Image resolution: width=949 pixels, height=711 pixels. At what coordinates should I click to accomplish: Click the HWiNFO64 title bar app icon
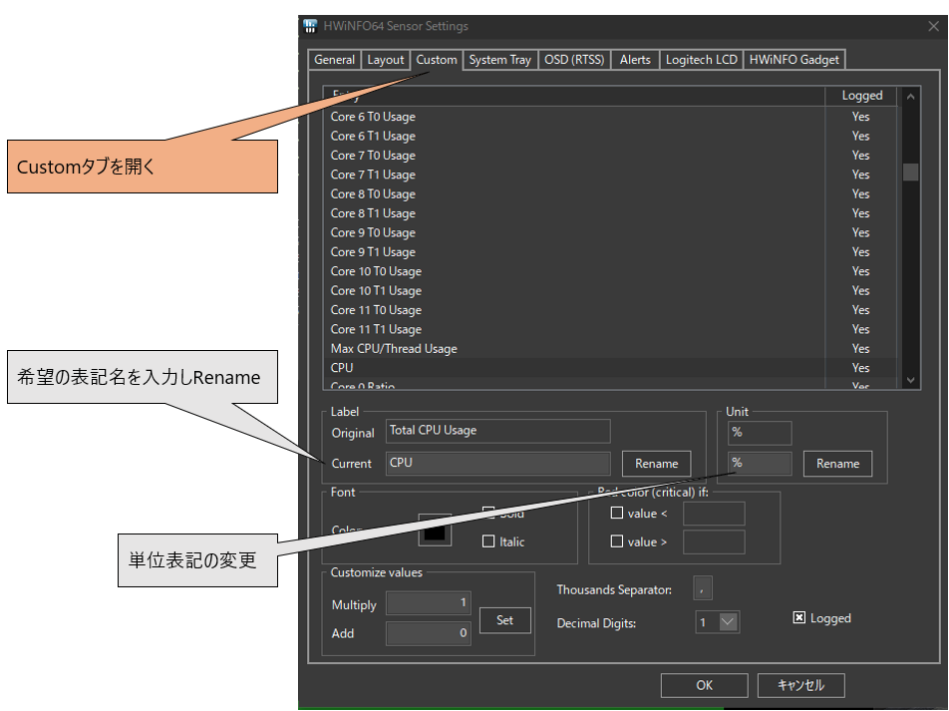click(310, 26)
